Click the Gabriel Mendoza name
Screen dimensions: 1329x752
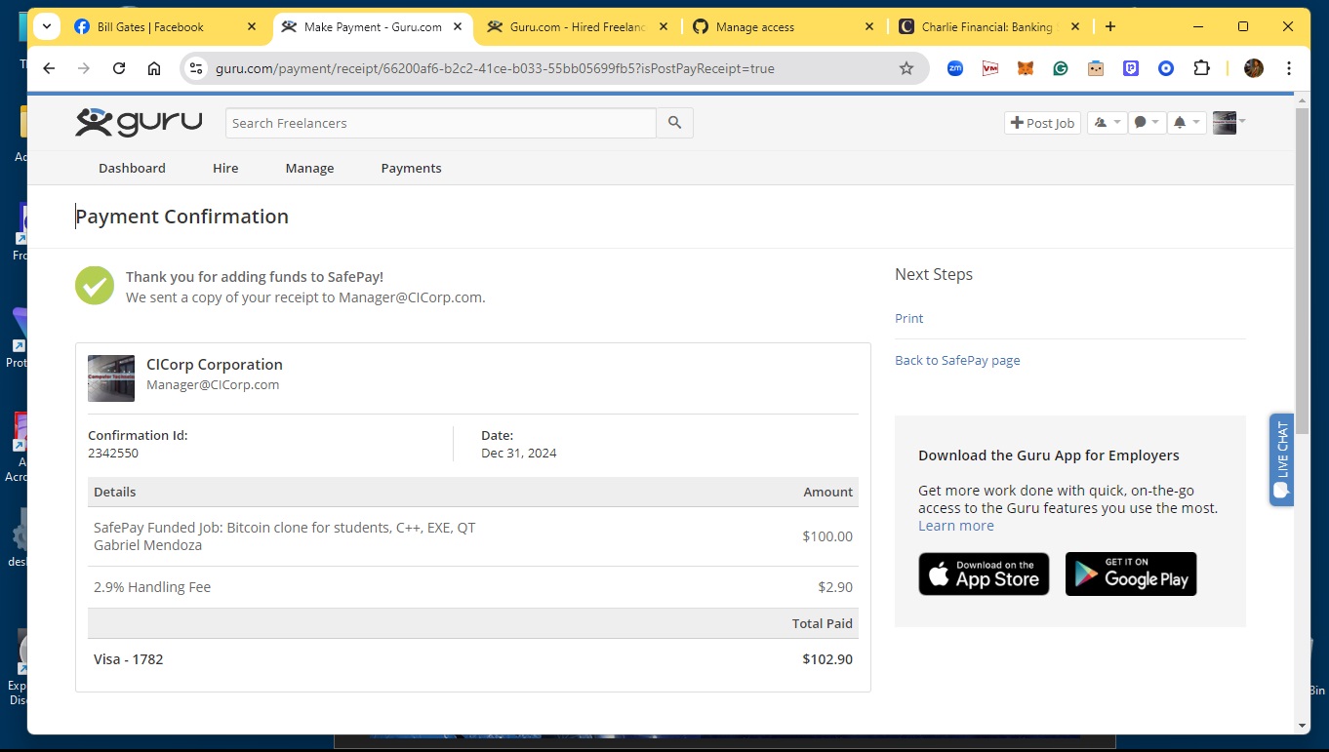click(147, 545)
